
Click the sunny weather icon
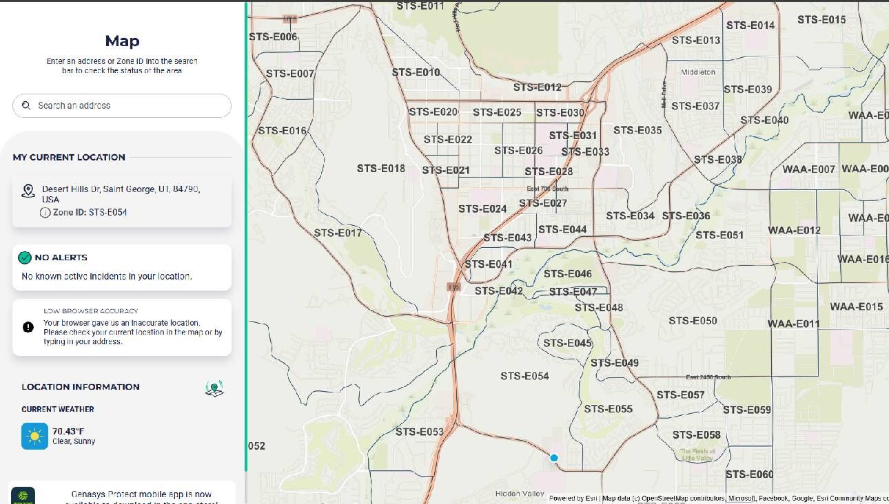34,436
